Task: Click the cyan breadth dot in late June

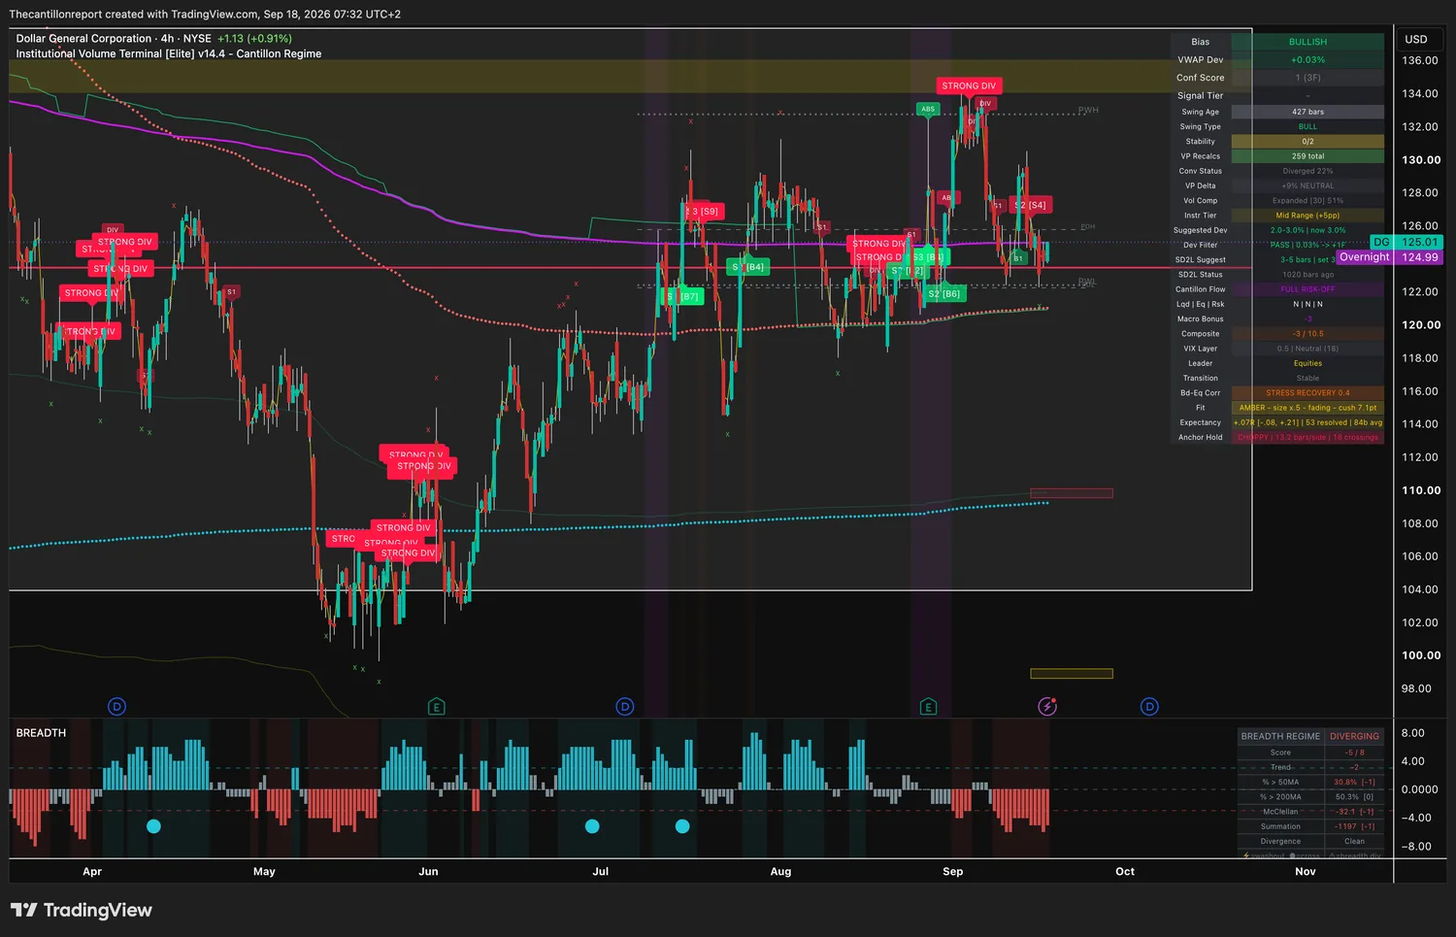Action: point(592,826)
